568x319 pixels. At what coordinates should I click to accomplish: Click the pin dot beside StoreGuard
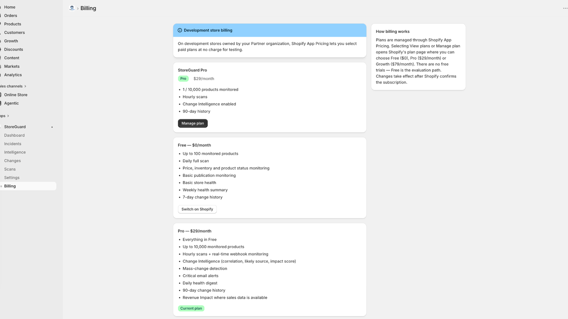[x=52, y=127]
